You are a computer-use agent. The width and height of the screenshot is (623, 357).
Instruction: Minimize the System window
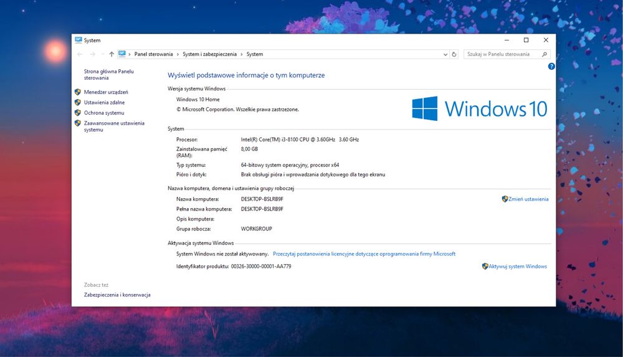pyautogui.click(x=506, y=40)
